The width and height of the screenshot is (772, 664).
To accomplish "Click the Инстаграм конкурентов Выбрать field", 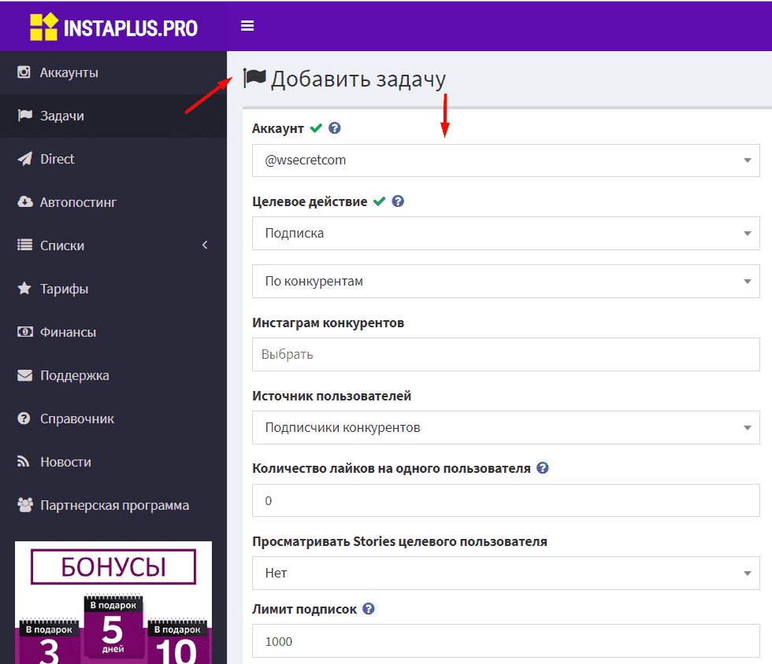I will (506, 354).
